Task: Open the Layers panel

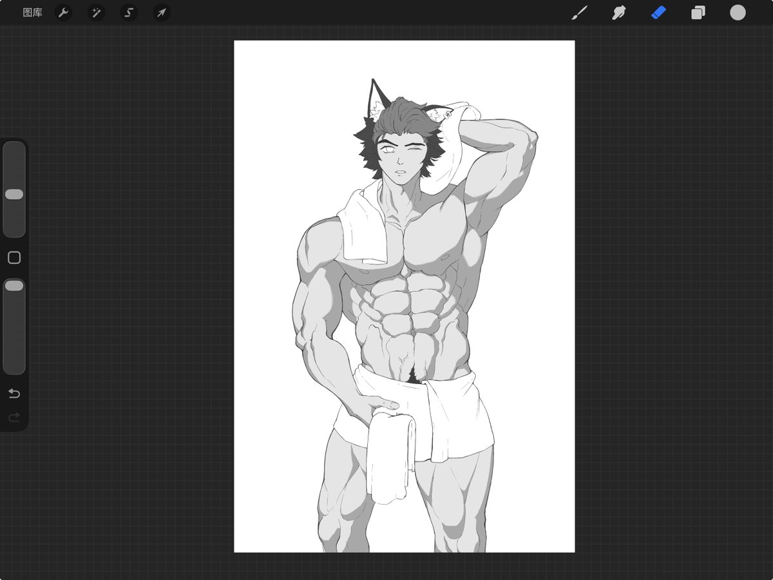Action: click(x=698, y=12)
